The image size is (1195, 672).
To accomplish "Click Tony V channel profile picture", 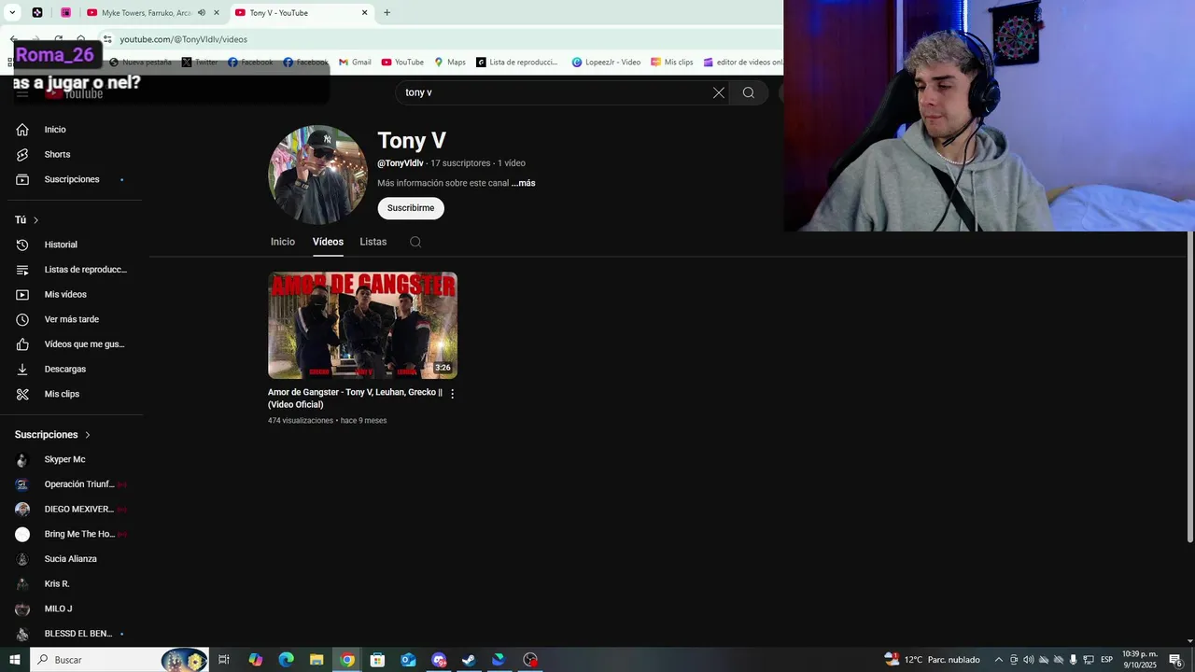I will (318, 175).
